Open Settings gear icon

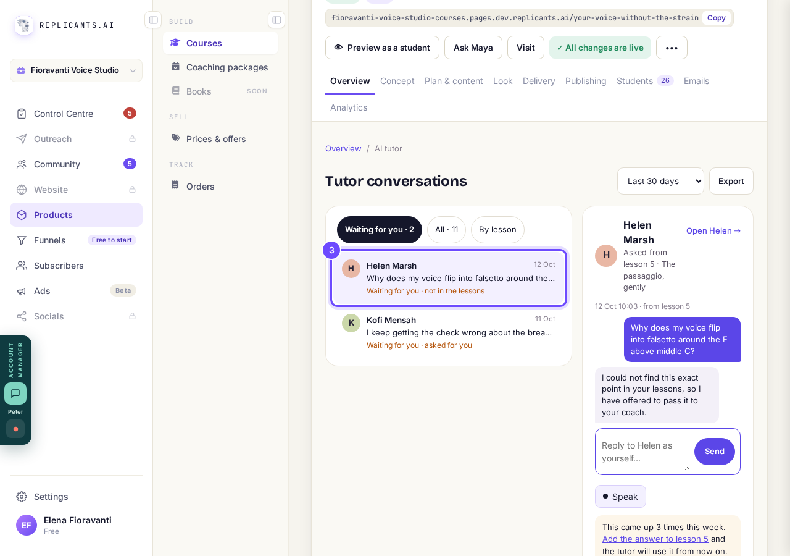pyautogui.click(x=22, y=496)
